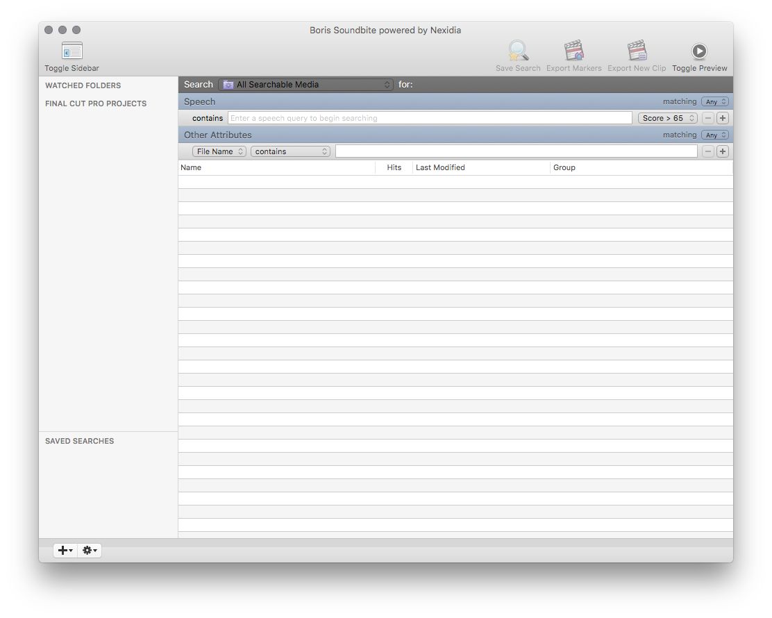Open Speech matching Any popup
This screenshot has height=618, width=772.
(x=714, y=101)
